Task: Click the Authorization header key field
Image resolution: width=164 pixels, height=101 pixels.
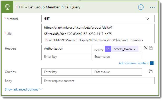Action: point(67,49)
